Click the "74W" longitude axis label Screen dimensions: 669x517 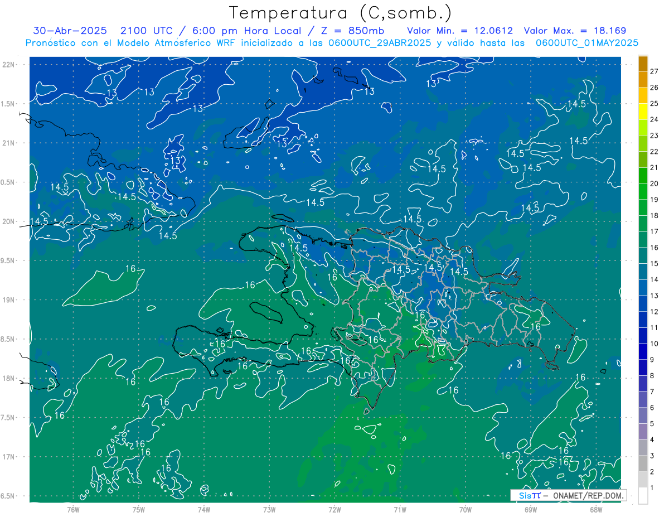click(x=204, y=509)
